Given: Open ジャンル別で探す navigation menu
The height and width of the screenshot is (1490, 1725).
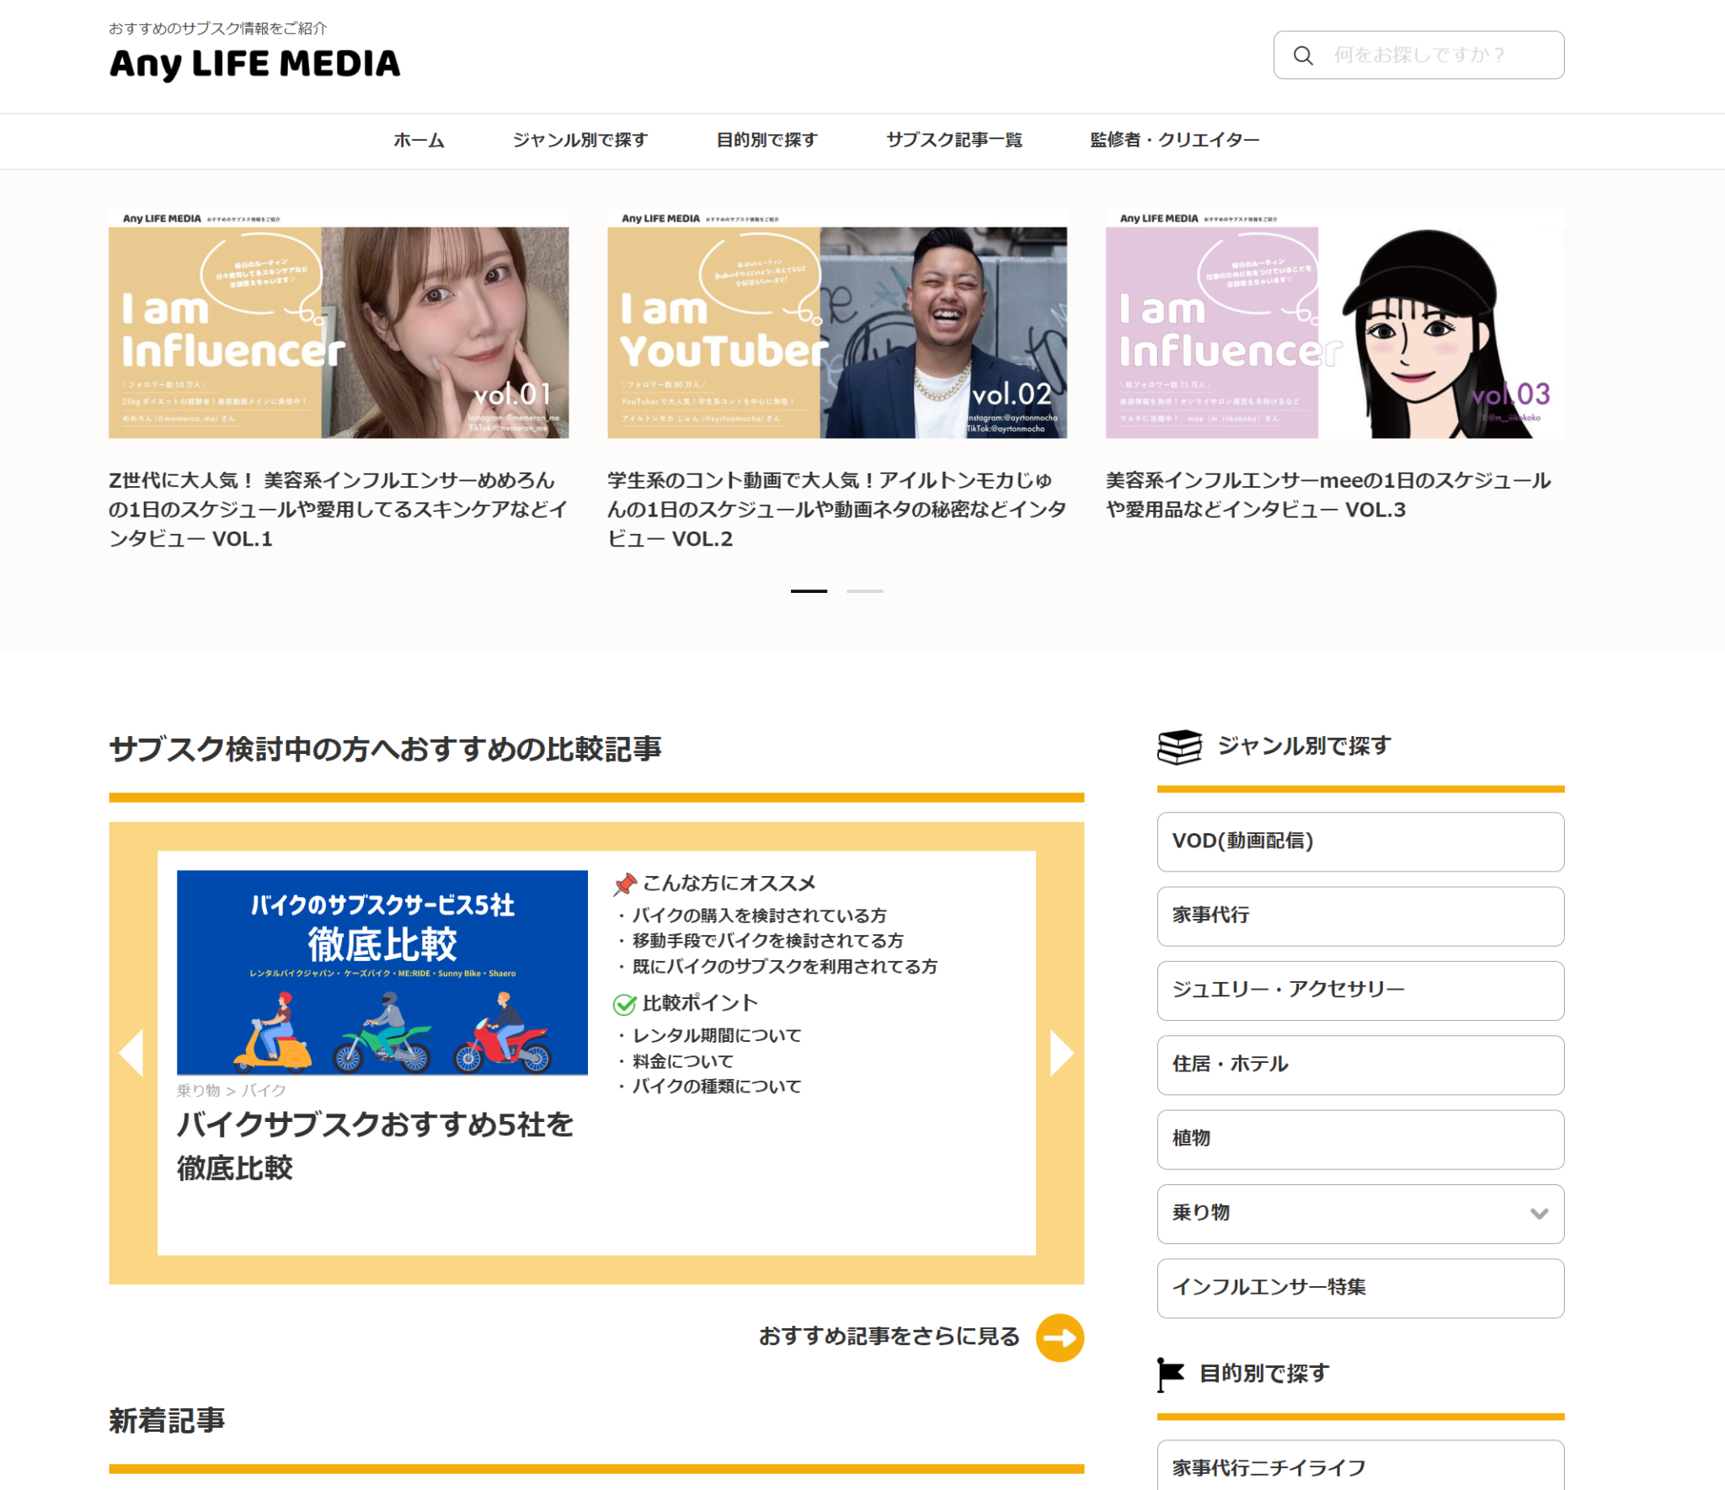Looking at the screenshot, I should 579,140.
